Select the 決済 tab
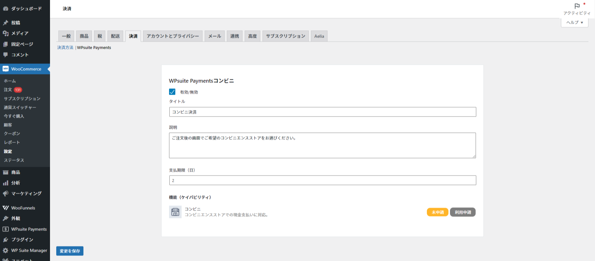Image resolution: width=595 pixels, height=261 pixels. coord(133,36)
